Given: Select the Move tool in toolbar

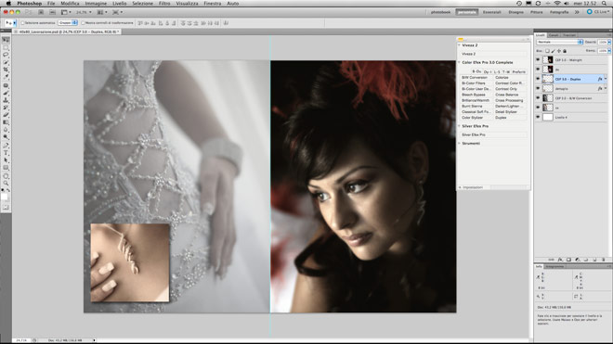Looking at the screenshot, I should coord(6,40).
